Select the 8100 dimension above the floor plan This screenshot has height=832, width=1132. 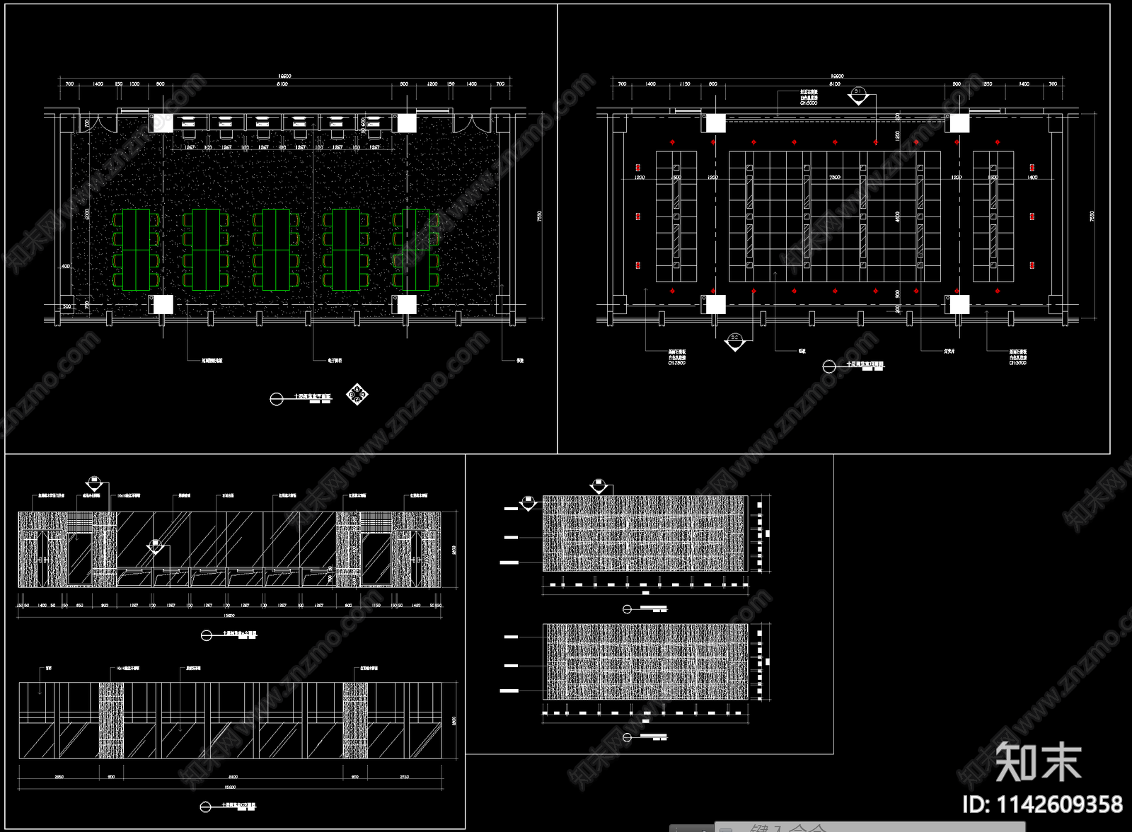[282, 84]
